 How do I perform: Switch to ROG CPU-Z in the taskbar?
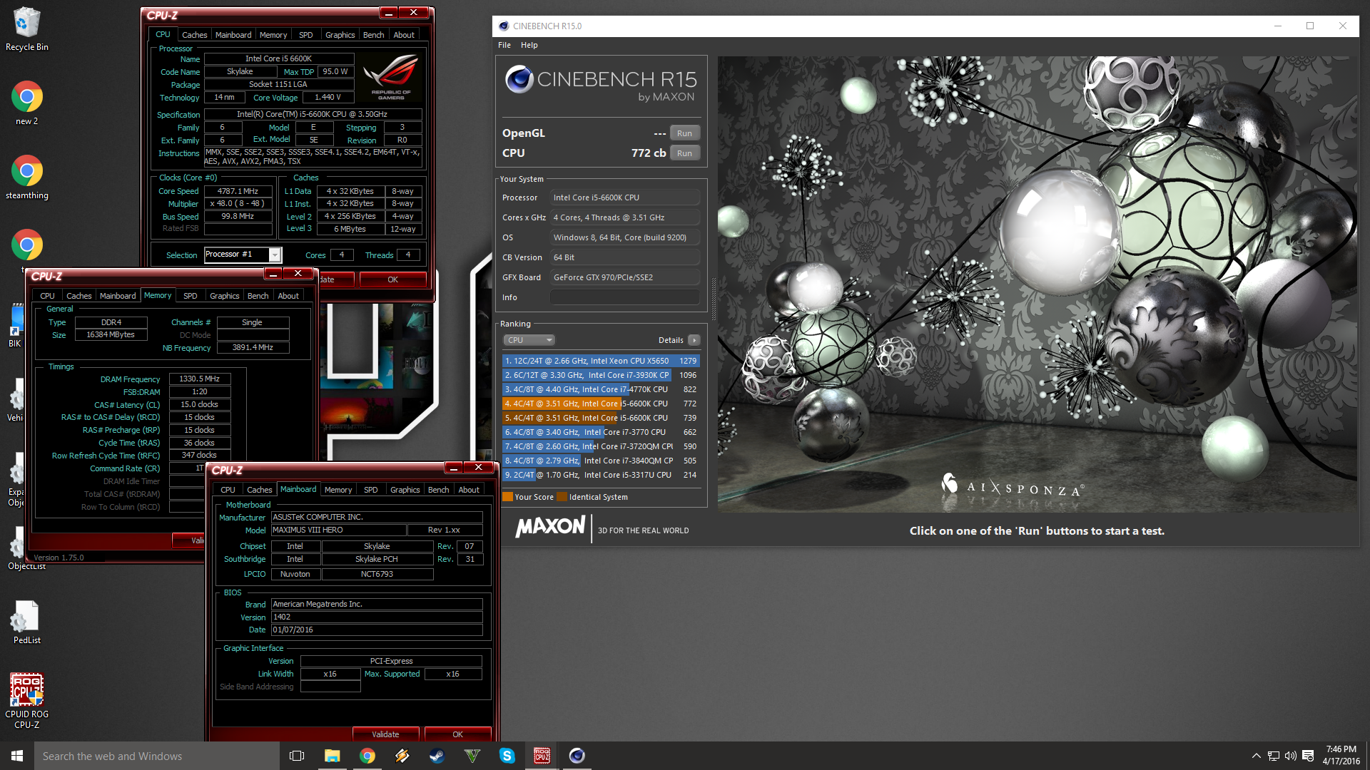(x=542, y=756)
